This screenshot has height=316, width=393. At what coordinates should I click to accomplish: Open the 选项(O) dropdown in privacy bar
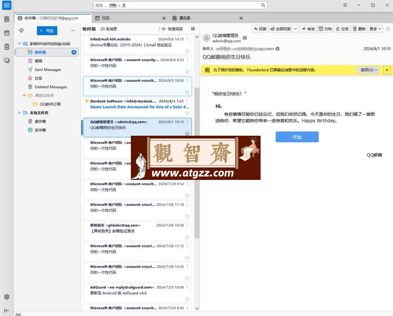tap(368, 70)
